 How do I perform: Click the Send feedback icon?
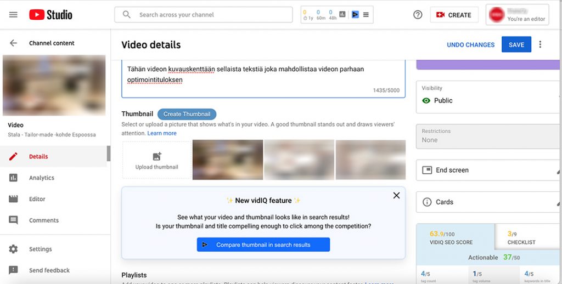[x=13, y=270]
